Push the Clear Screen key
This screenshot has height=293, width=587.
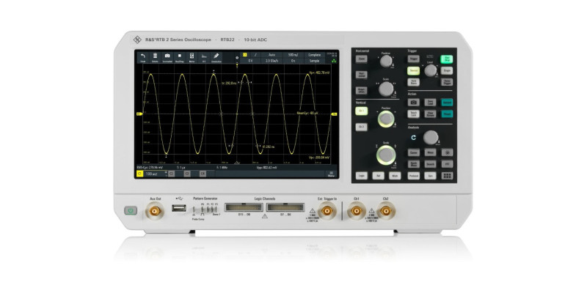point(430,114)
